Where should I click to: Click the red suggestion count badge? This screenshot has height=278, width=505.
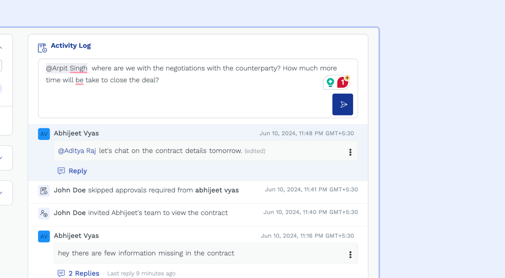pos(342,83)
